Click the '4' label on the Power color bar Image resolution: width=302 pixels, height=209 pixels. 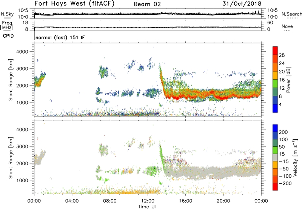coord(280,104)
